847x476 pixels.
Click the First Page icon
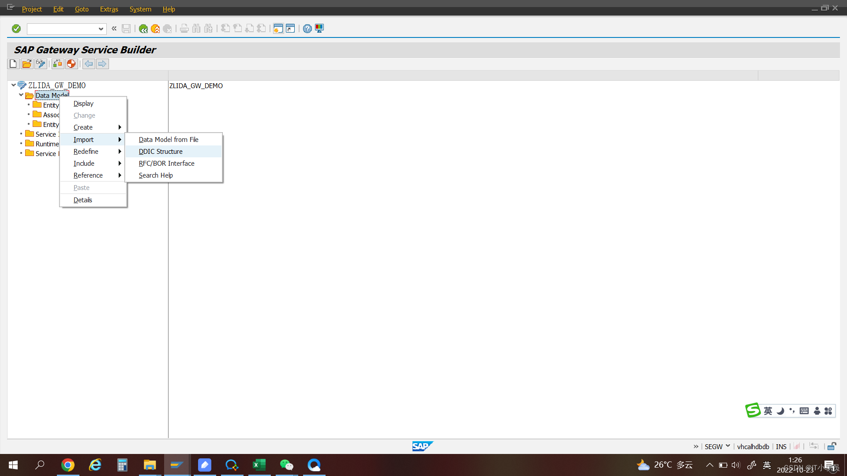pos(225,29)
